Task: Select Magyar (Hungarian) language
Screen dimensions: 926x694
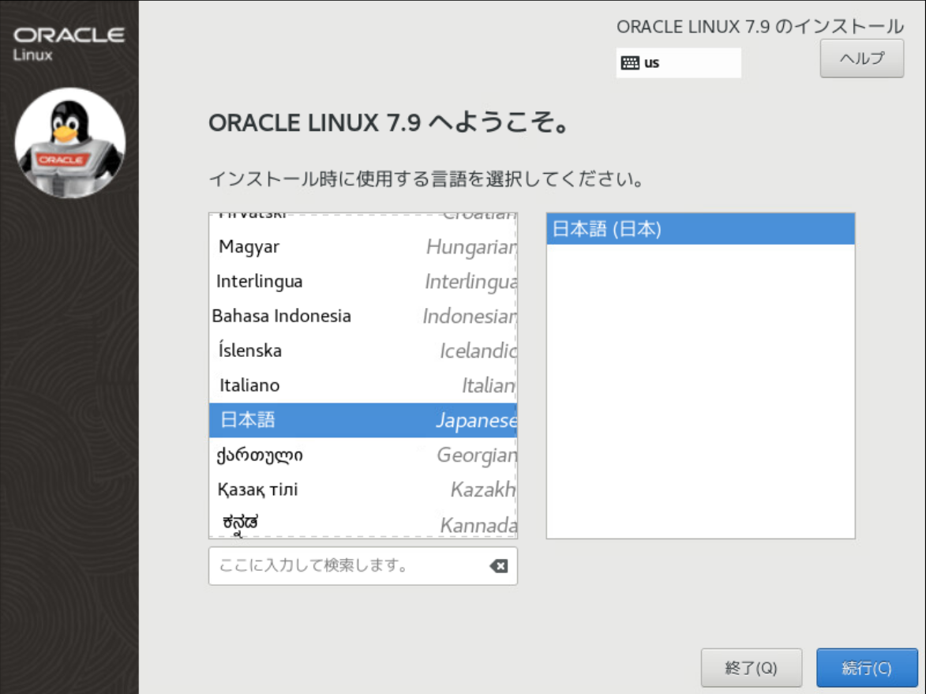Action: click(362, 247)
